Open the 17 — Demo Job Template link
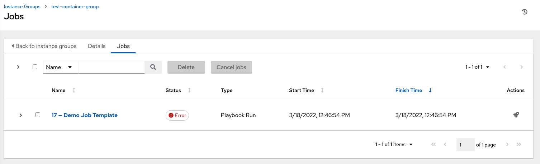 (85, 115)
